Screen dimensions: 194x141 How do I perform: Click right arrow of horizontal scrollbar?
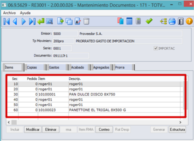[180, 122]
